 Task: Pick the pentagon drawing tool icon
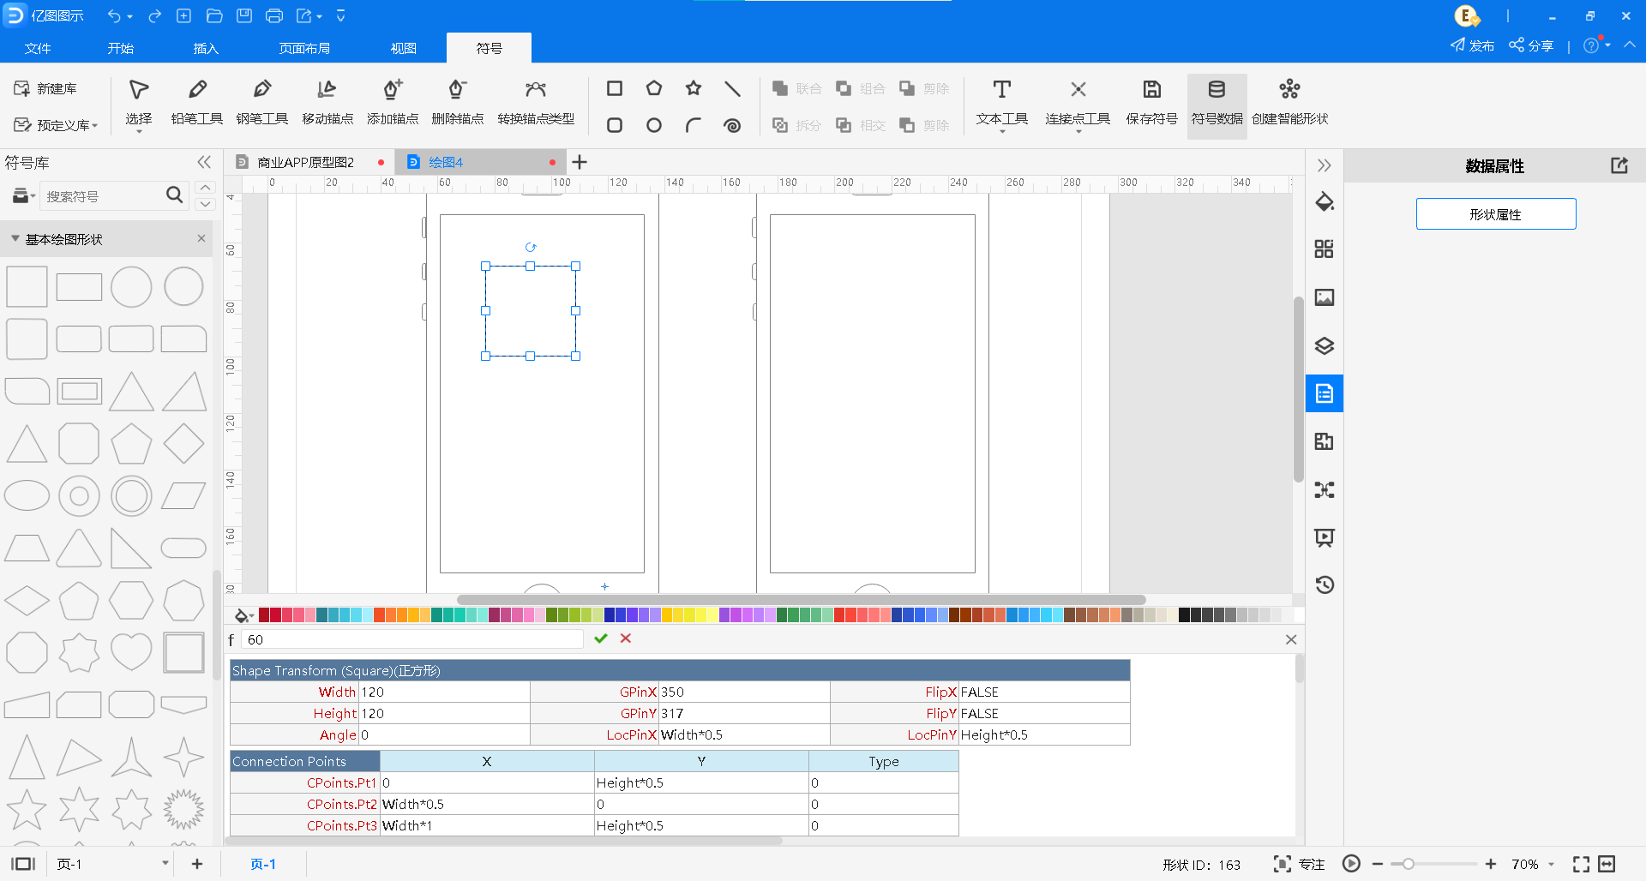pyautogui.click(x=654, y=88)
